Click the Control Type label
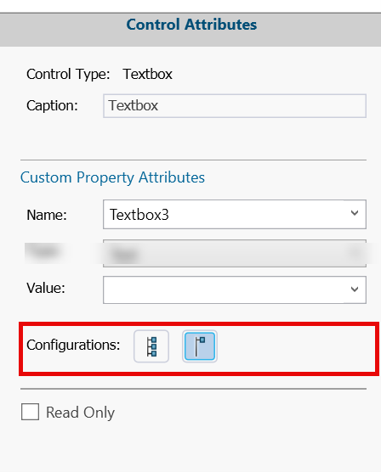The width and height of the screenshot is (381, 472). click(x=68, y=75)
